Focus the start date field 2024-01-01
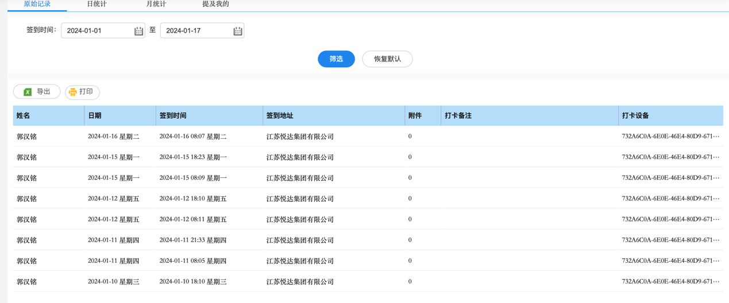This screenshot has width=729, height=303. click(x=103, y=30)
